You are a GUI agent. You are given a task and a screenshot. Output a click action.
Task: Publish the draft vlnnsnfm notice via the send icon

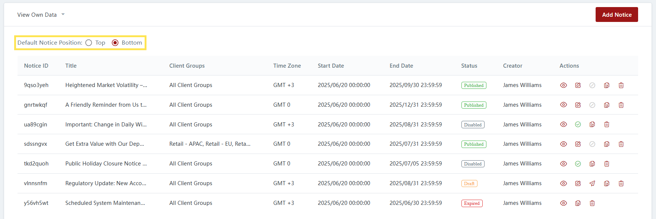[592, 183]
